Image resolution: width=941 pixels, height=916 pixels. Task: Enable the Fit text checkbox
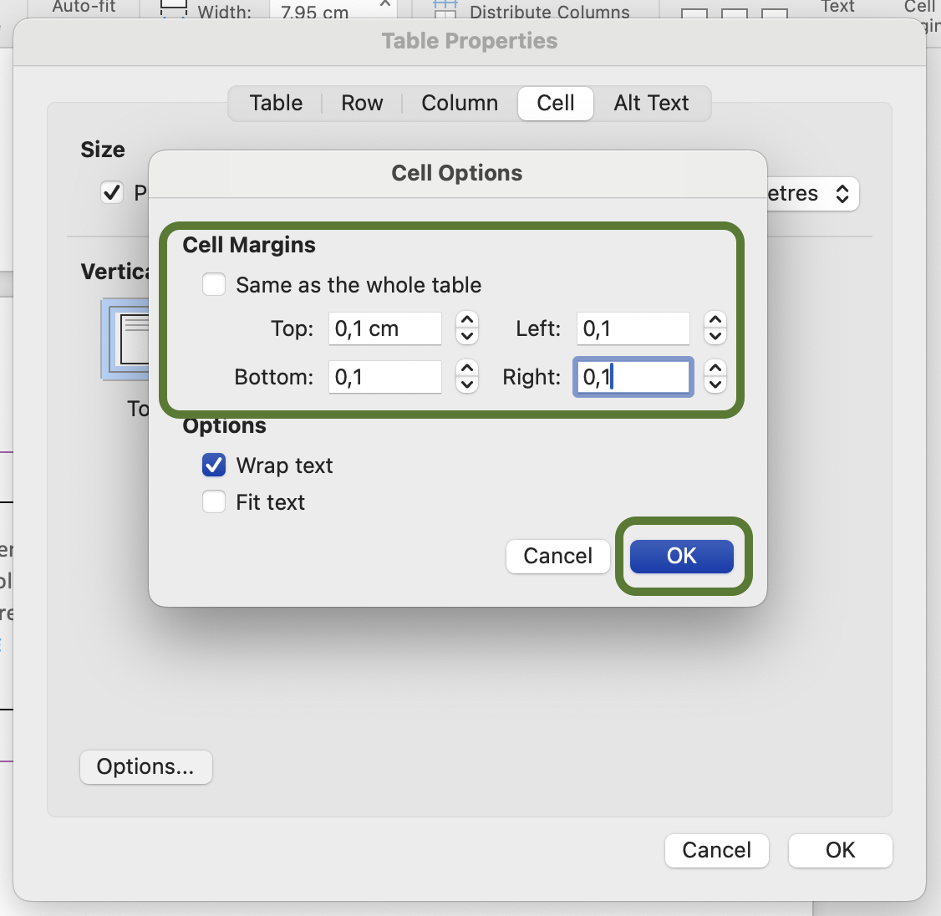[x=214, y=501]
